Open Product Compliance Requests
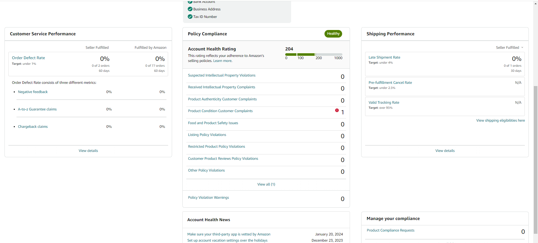538x243 pixels. tap(391, 230)
